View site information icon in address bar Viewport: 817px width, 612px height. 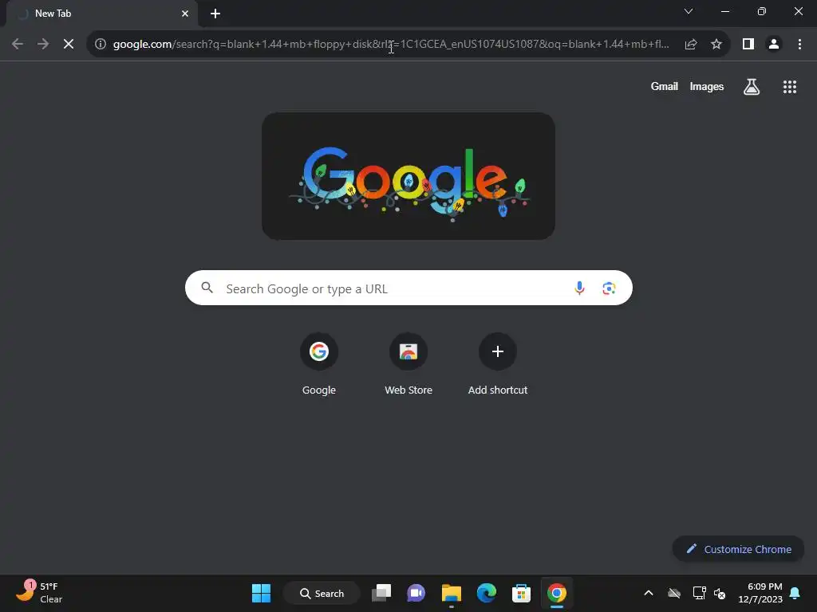[101, 45]
